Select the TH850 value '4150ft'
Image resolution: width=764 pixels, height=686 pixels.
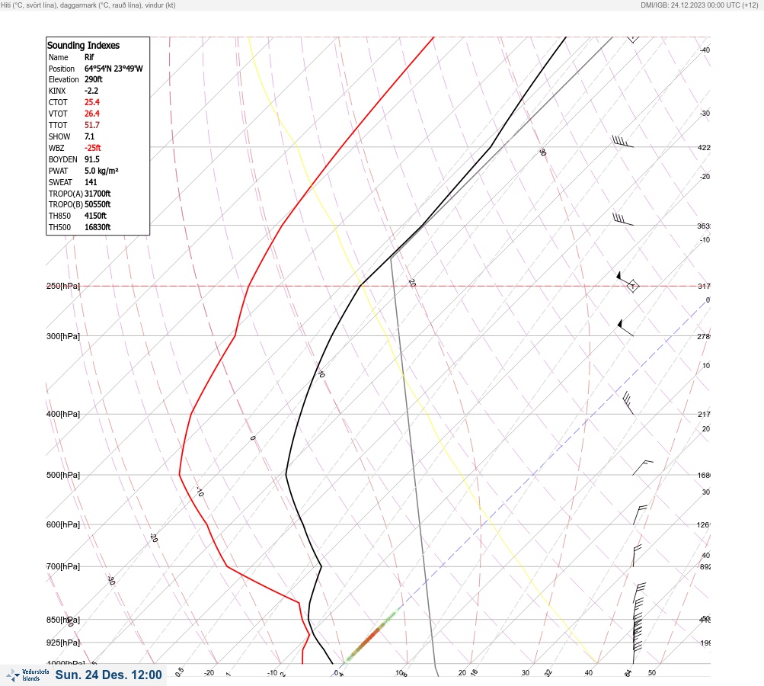[95, 216]
